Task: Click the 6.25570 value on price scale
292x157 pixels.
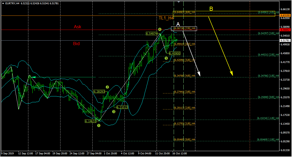Action: (285, 97)
